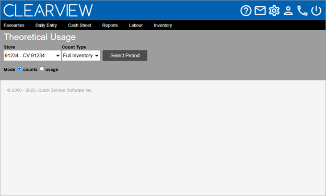
Task: Open the mail envelope icon
Action: pos(260,10)
